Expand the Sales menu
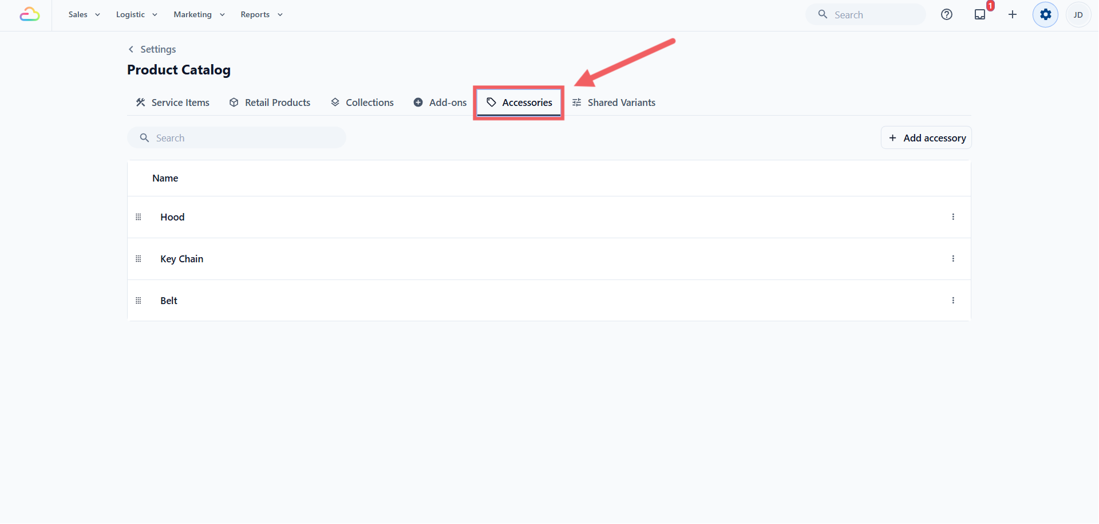This screenshot has width=1099, height=524. pyautogui.click(x=84, y=14)
